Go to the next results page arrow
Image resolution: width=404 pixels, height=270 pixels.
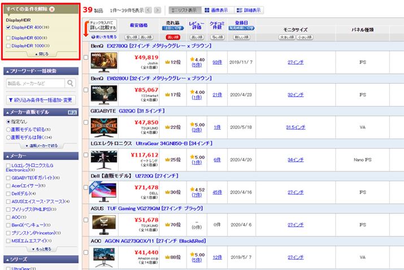(x=157, y=10)
